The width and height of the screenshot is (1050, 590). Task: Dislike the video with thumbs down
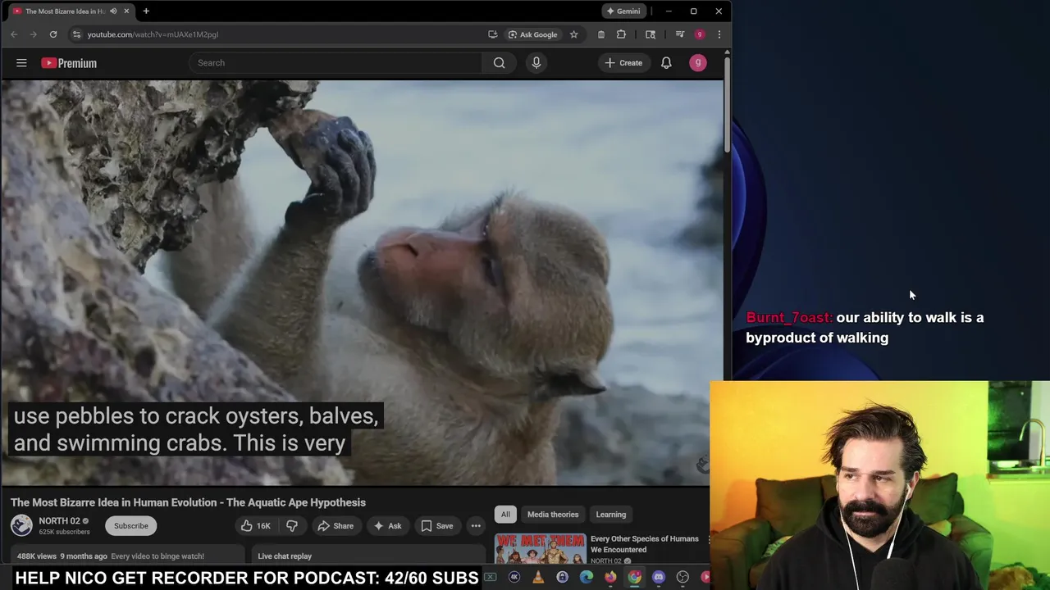[291, 526]
